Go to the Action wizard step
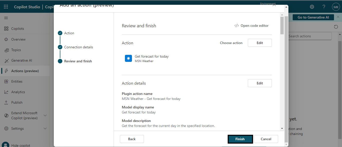The image size is (342, 147). coord(69,33)
